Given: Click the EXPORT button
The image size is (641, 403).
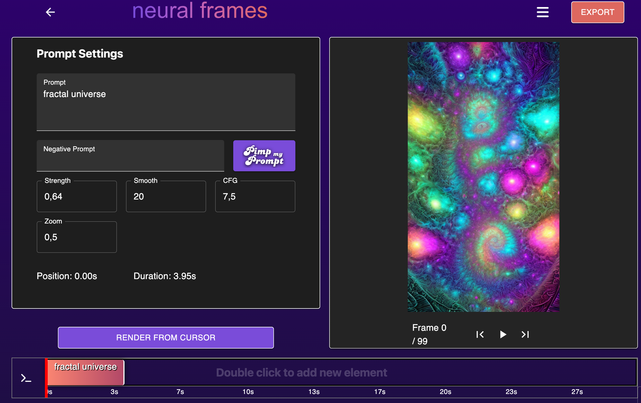Looking at the screenshot, I should [597, 12].
